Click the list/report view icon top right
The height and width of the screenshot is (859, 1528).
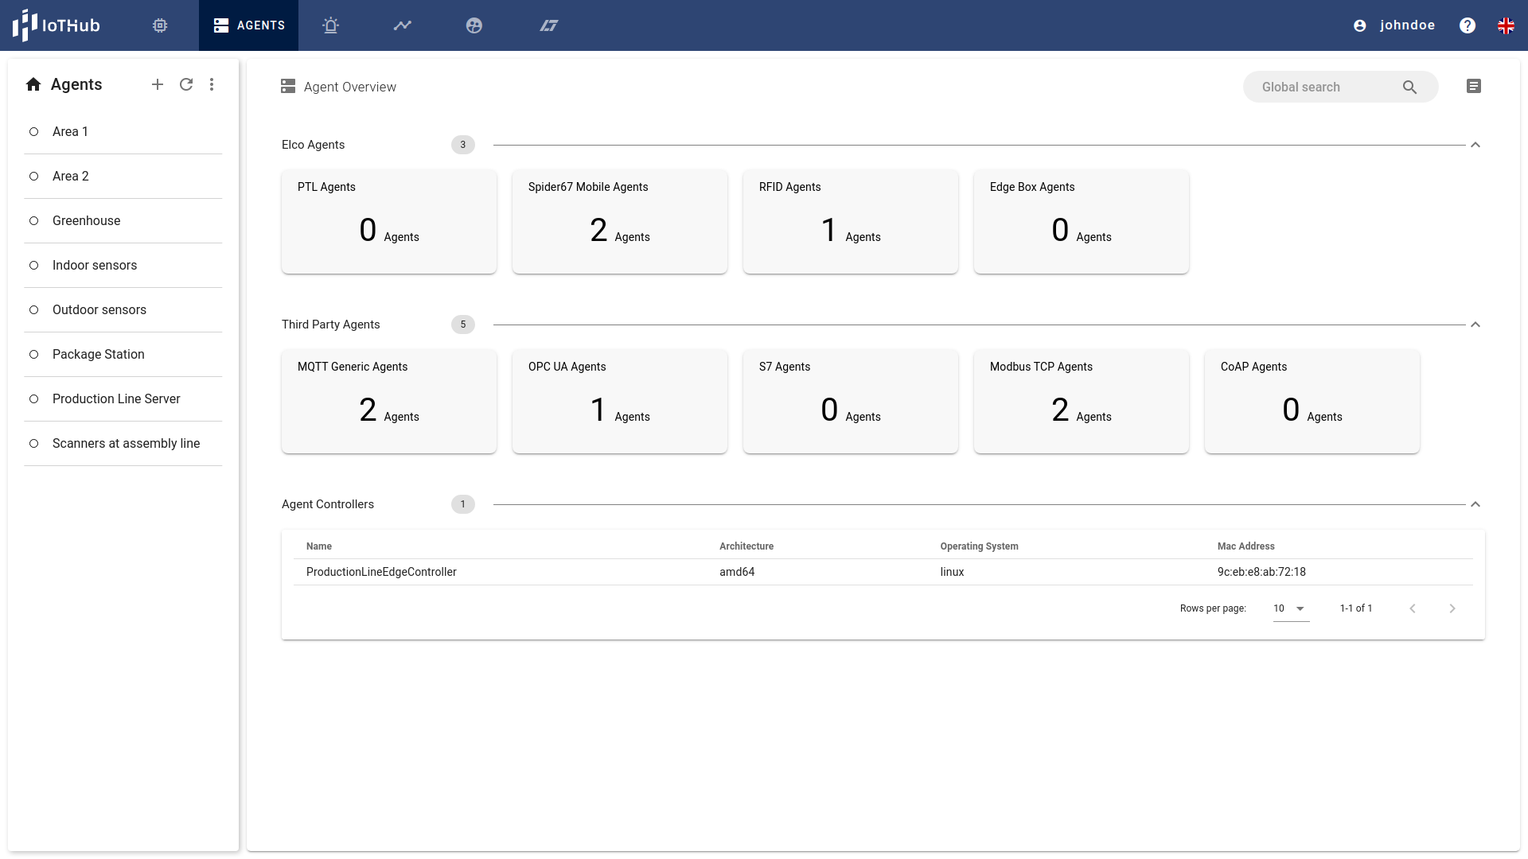click(x=1473, y=86)
